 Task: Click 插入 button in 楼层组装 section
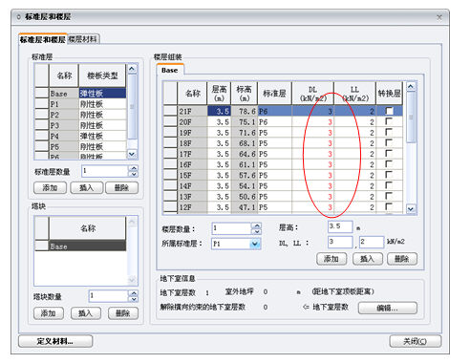tap(368, 259)
